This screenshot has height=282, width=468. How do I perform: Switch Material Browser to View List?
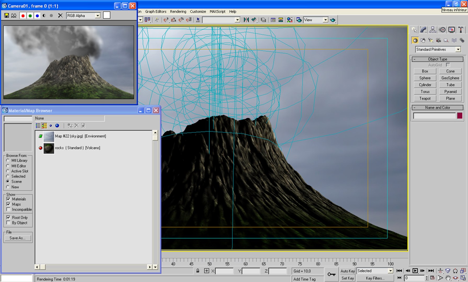[38, 126]
